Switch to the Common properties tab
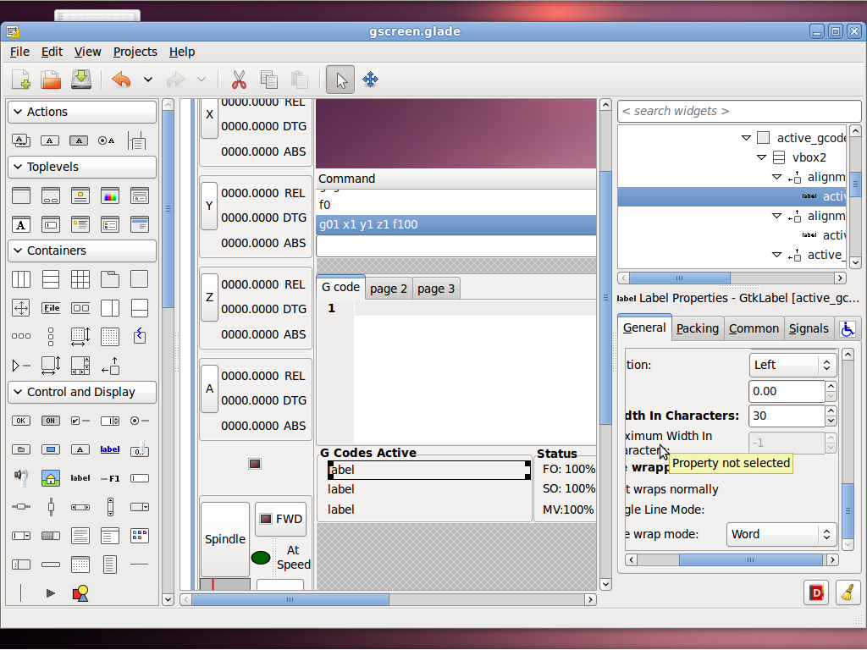 point(754,328)
